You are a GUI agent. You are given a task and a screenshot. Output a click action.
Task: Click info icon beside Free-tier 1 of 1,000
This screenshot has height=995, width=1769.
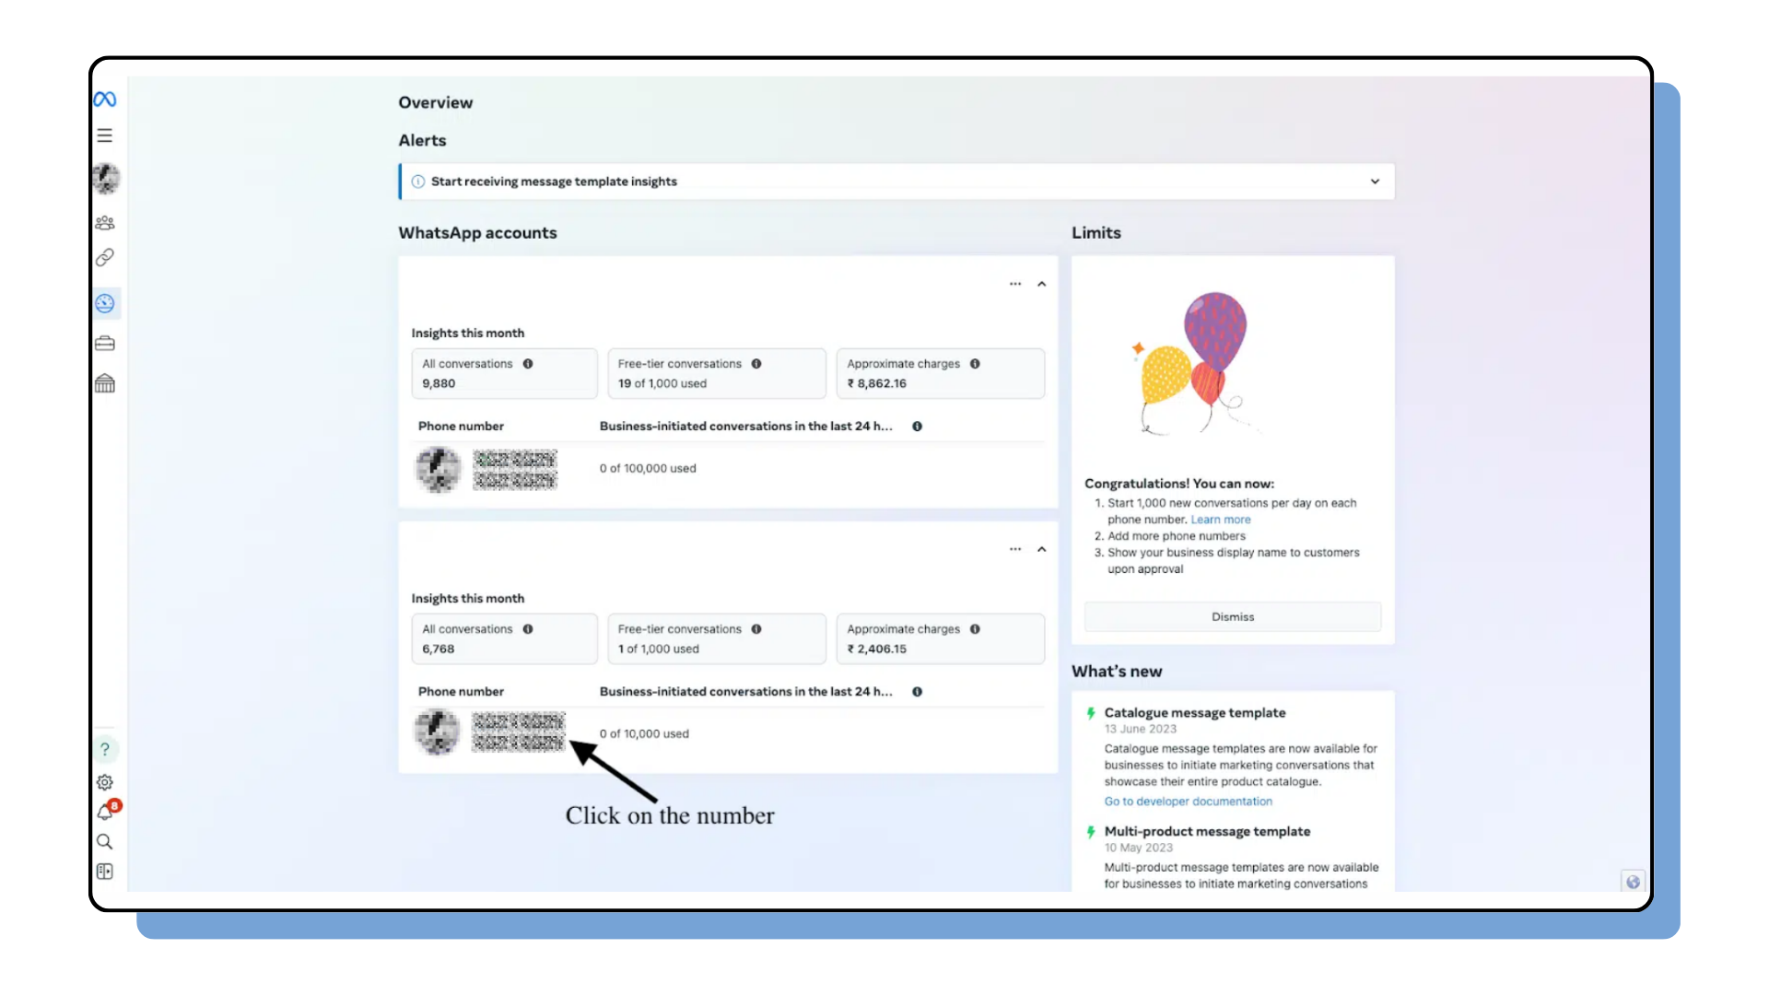(756, 629)
